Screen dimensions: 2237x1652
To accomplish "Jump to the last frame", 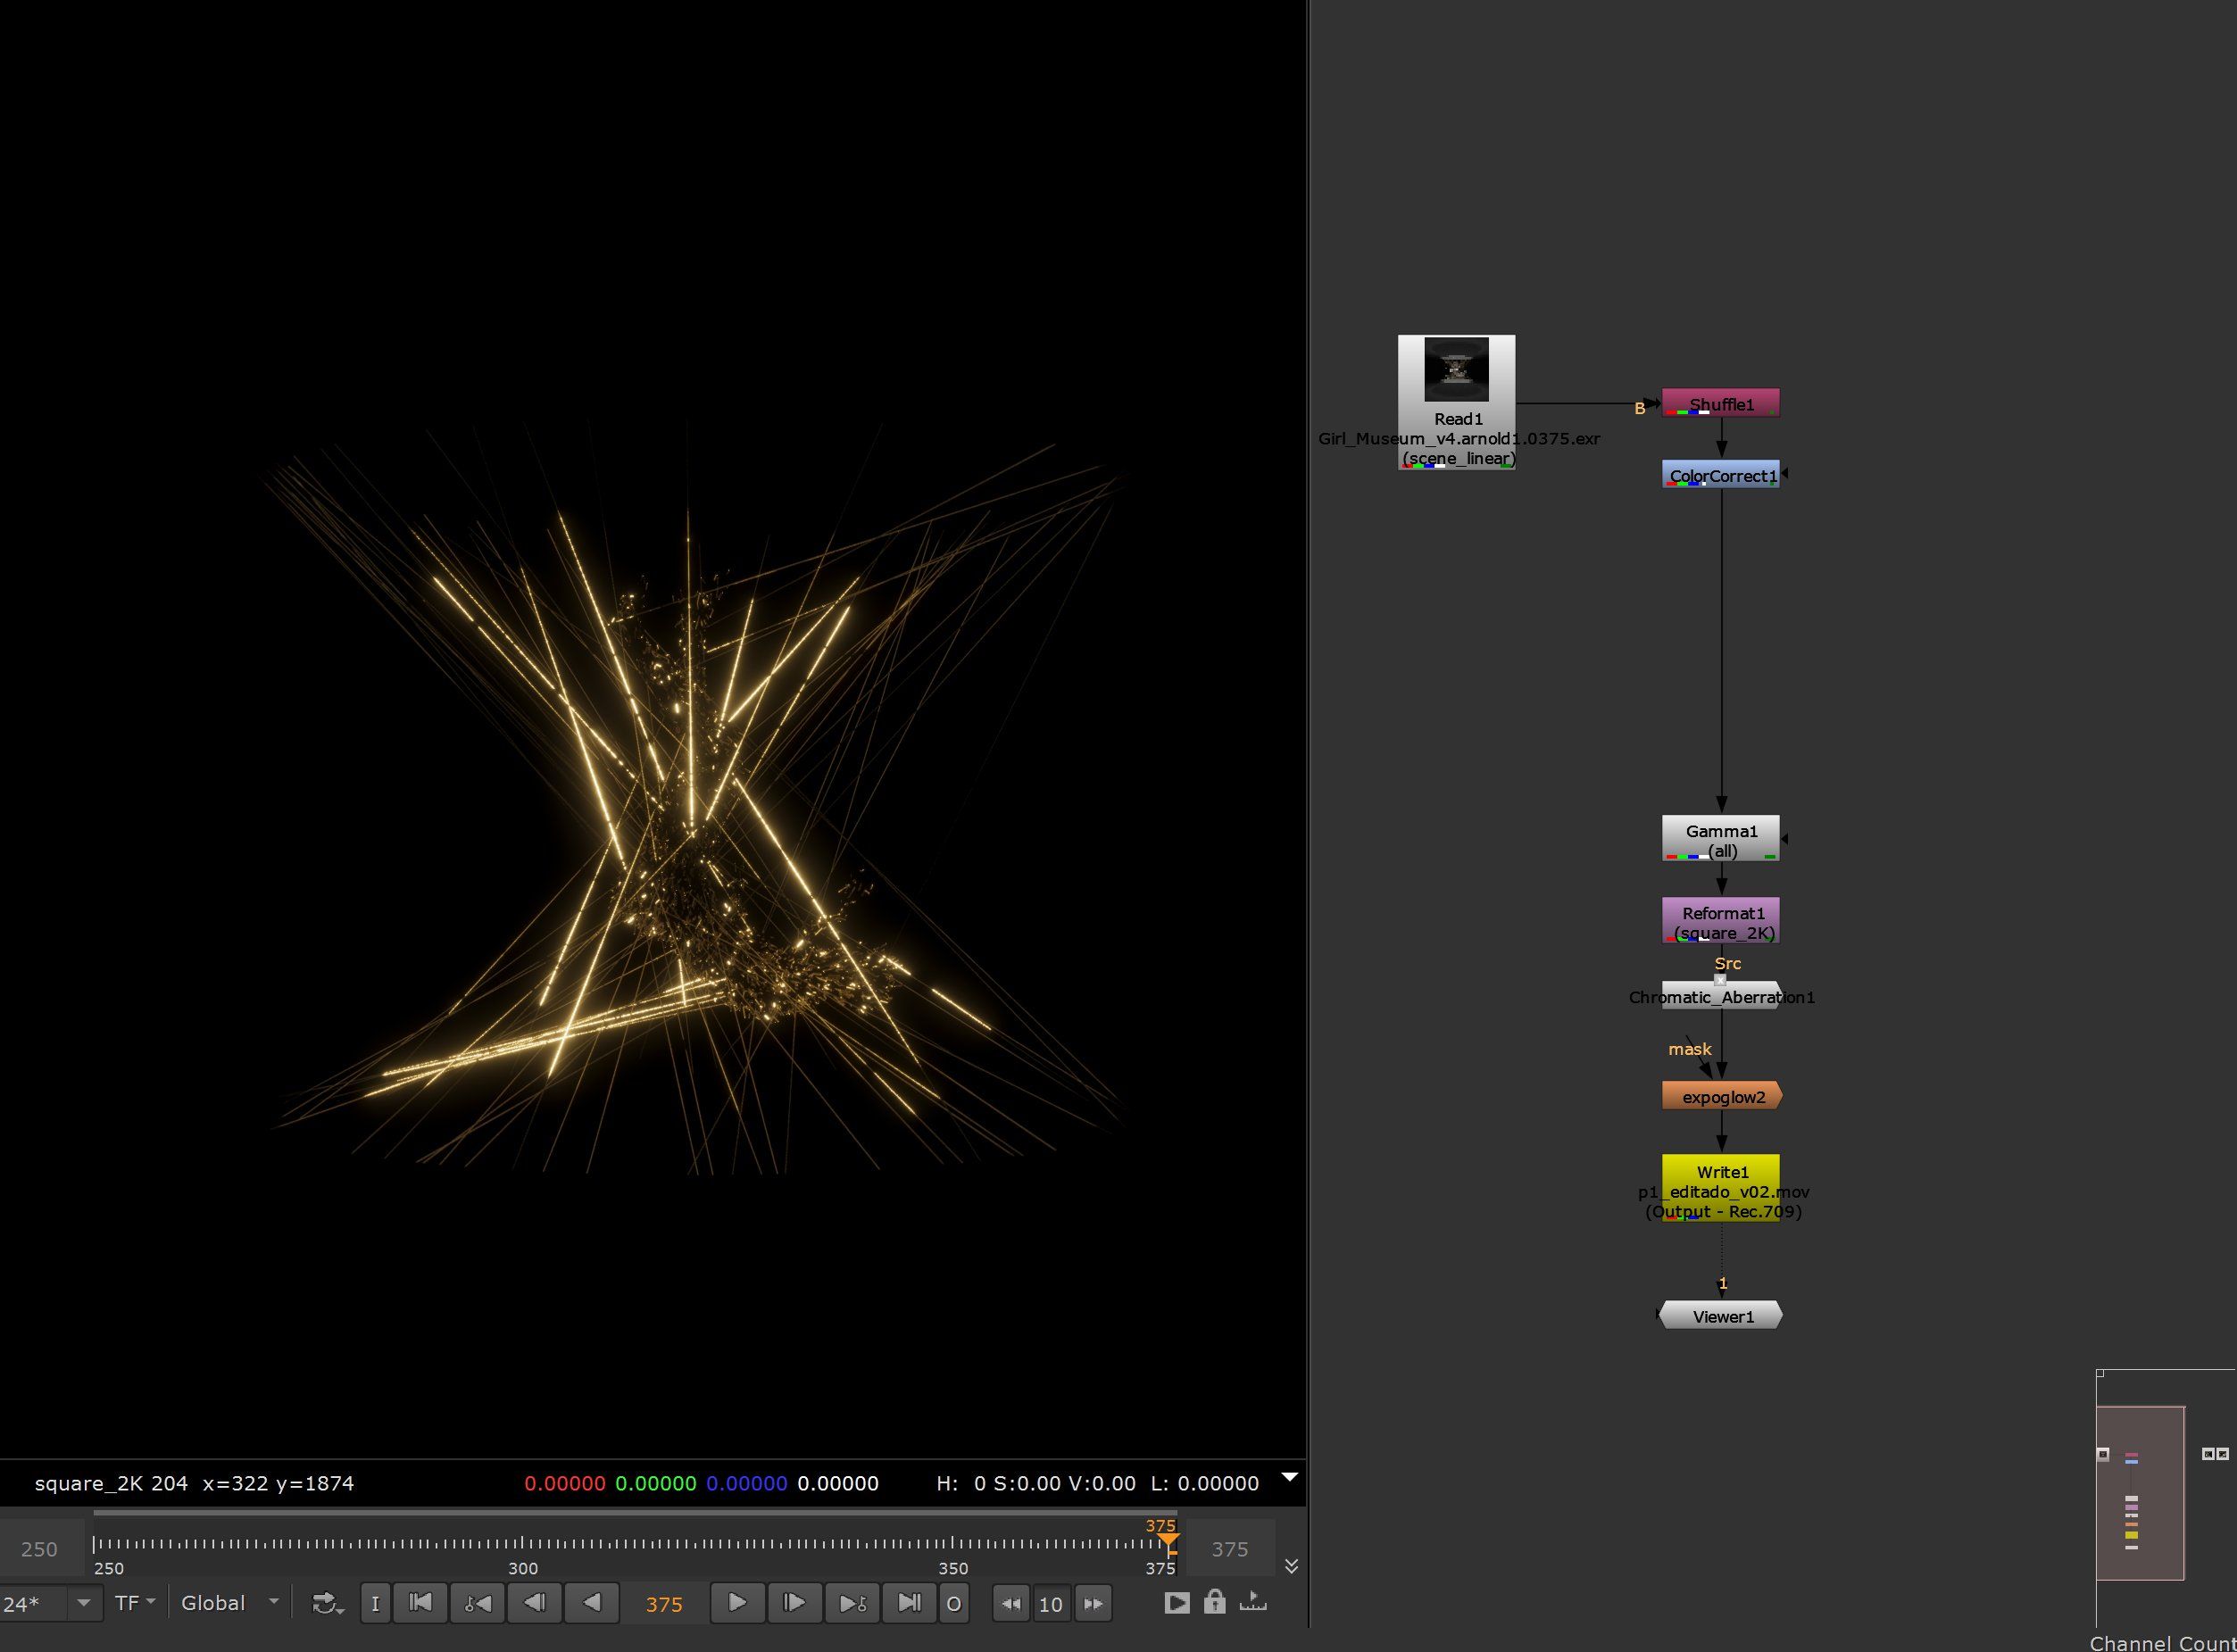I will (909, 1603).
